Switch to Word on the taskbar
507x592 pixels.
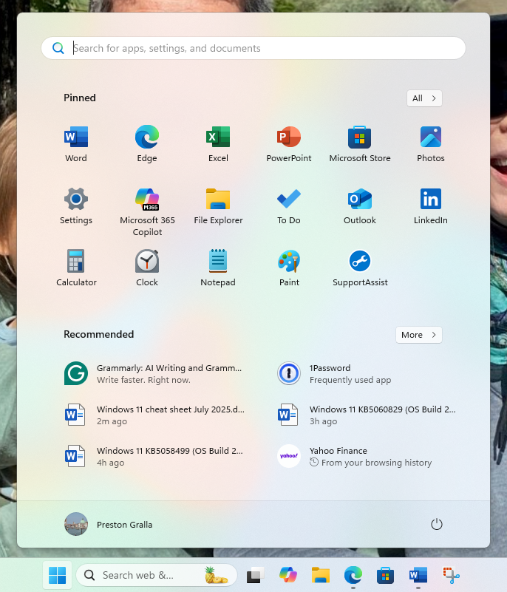click(x=418, y=576)
